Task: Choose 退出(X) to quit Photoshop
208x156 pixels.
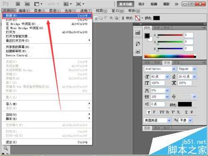Action: click(x=47, y=142)
